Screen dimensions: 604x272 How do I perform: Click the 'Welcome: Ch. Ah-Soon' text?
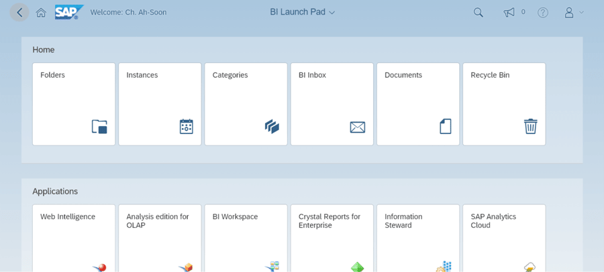point(128,12)
